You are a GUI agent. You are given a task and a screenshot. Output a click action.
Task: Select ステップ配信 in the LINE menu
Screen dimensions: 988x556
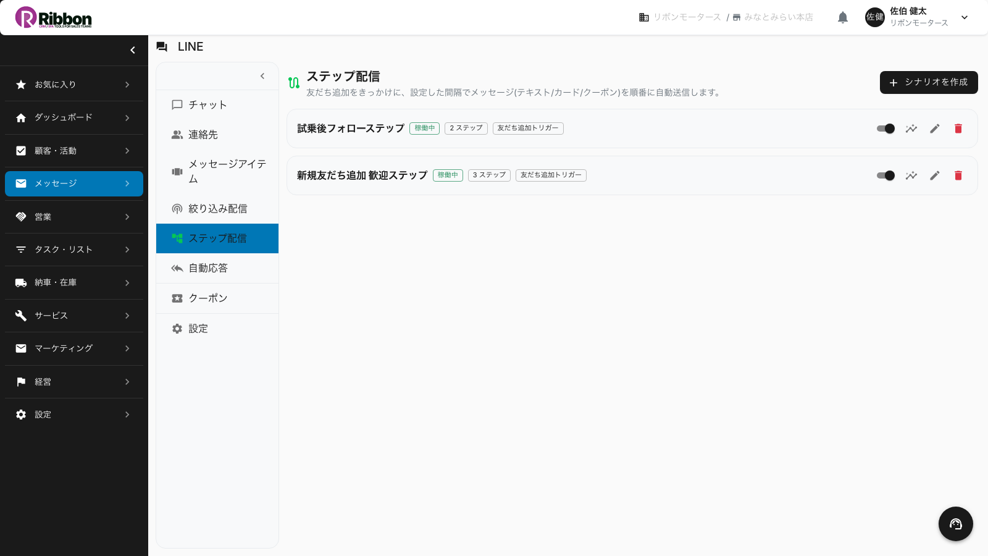217,238
